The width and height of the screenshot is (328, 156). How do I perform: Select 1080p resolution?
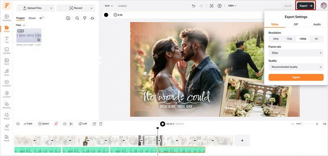[303, 39]
